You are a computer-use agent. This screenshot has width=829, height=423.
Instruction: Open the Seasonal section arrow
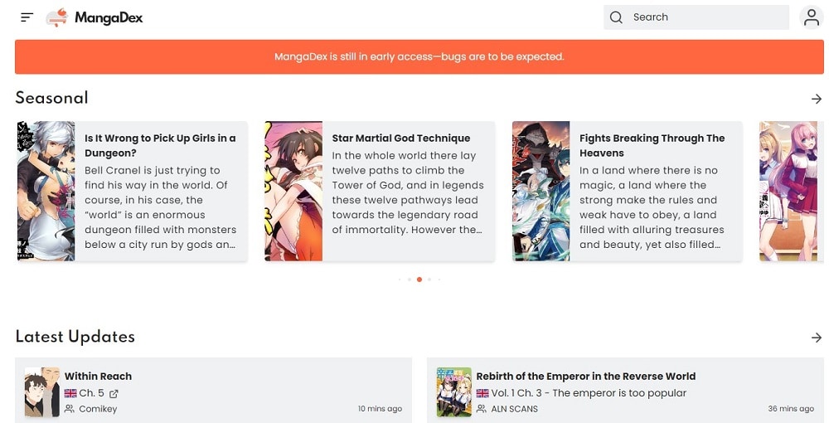tap(817, 99)
